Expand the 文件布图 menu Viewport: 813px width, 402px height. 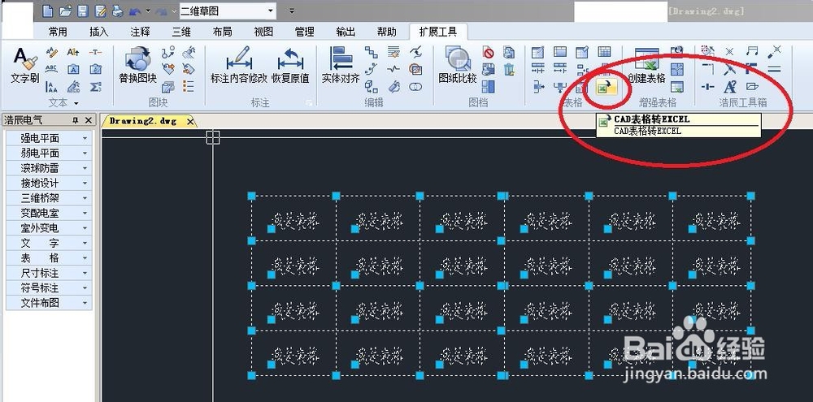[x=49, y=303]
